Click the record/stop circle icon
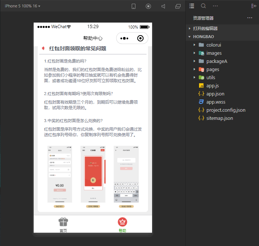Image resolution: width=259 pixels, height=246 pixels. point(148,6)
